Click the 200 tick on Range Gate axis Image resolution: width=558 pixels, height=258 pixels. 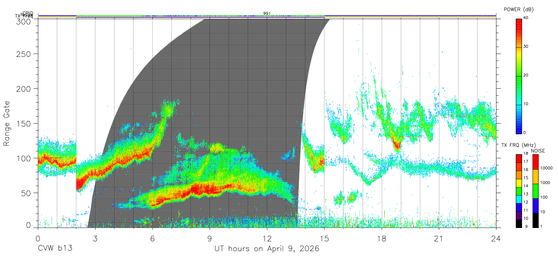[x=25, y=89]
